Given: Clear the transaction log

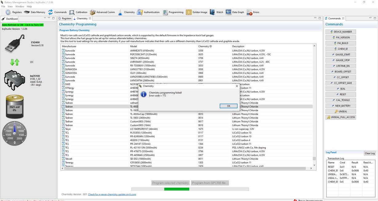Looking at the screenshot, I should (370, 153).
